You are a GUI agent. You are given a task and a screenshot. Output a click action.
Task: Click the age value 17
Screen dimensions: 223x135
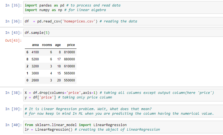click(x=59, y=59)
